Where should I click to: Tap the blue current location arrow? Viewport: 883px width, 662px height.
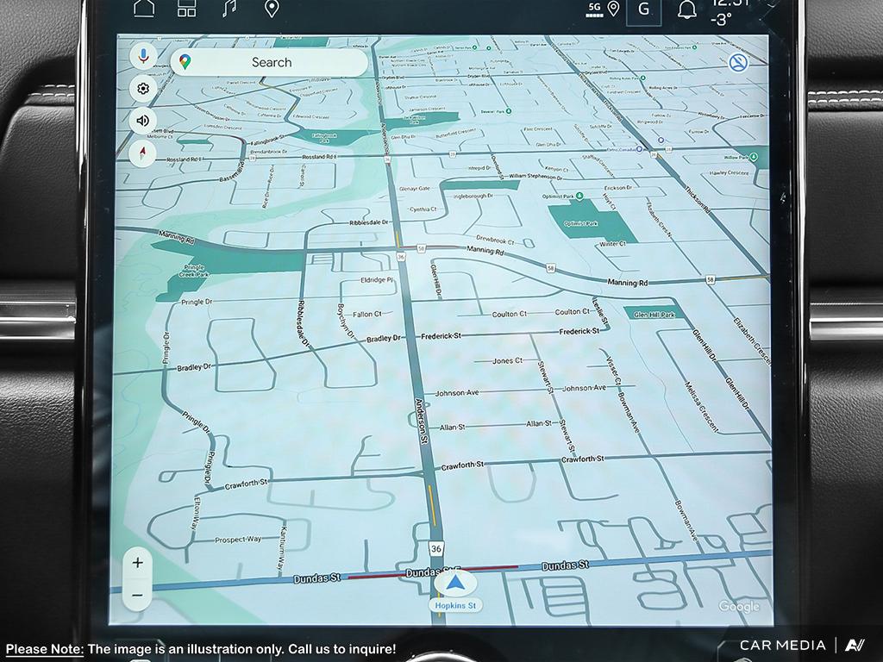455,583
